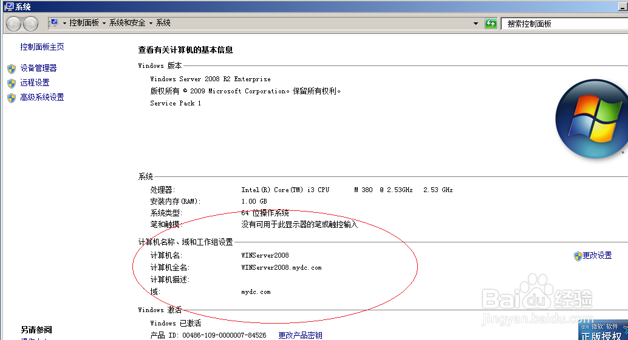Viewport: 628px width, 340px height.
Task: Open the address bar history dropdown arrow
Action: (x=476, y=24)
